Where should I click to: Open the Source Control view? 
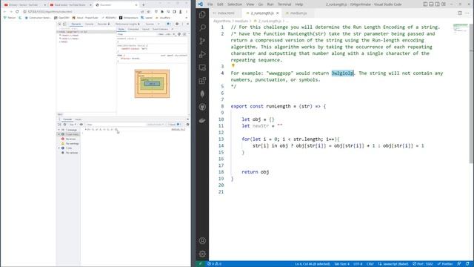click(202, 42)
